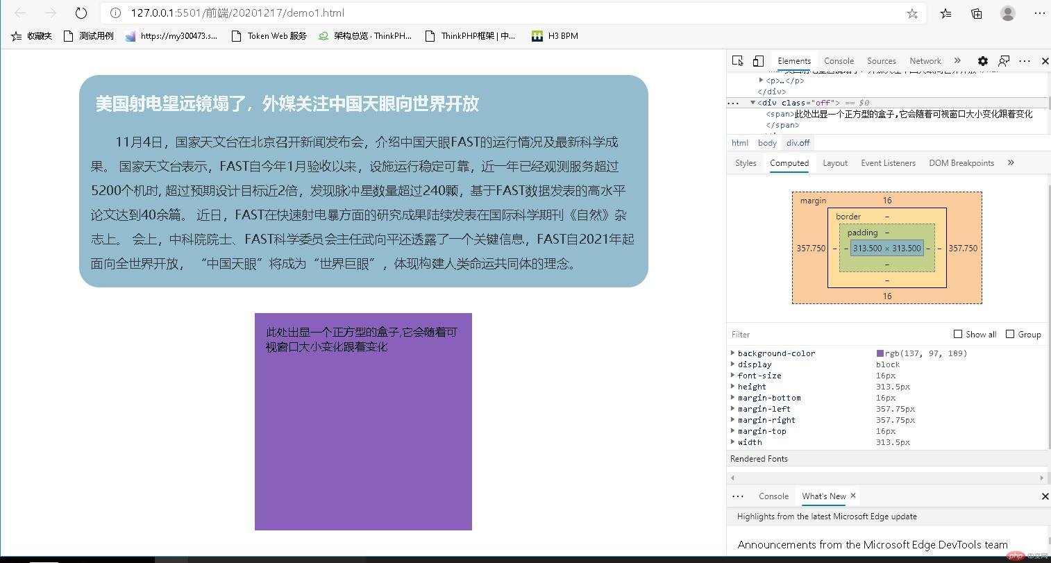Open the Collections icon

977,13
